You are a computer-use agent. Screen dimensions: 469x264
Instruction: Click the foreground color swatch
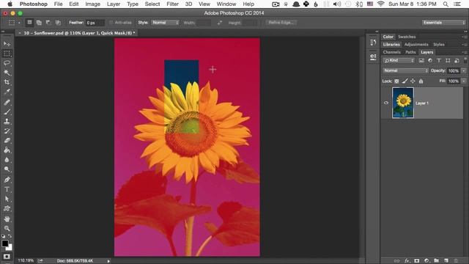[x=5, y=243]
